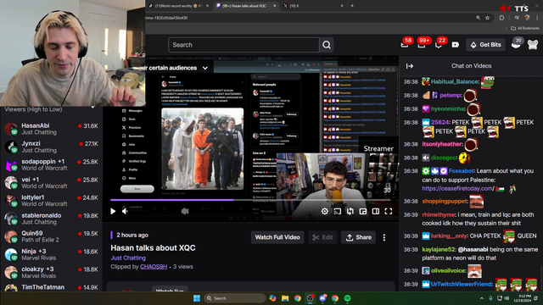Click kaylajane52 username in chat

tap(439, 250)
